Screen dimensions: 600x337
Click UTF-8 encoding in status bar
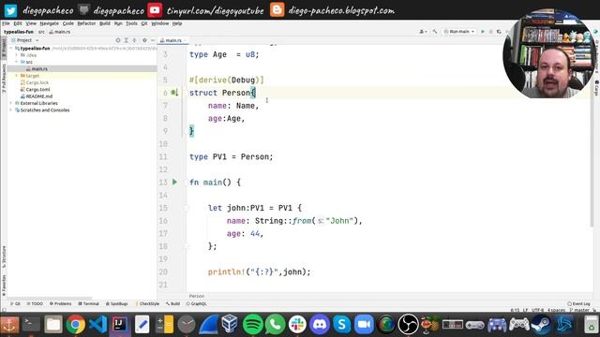[537, 310]
